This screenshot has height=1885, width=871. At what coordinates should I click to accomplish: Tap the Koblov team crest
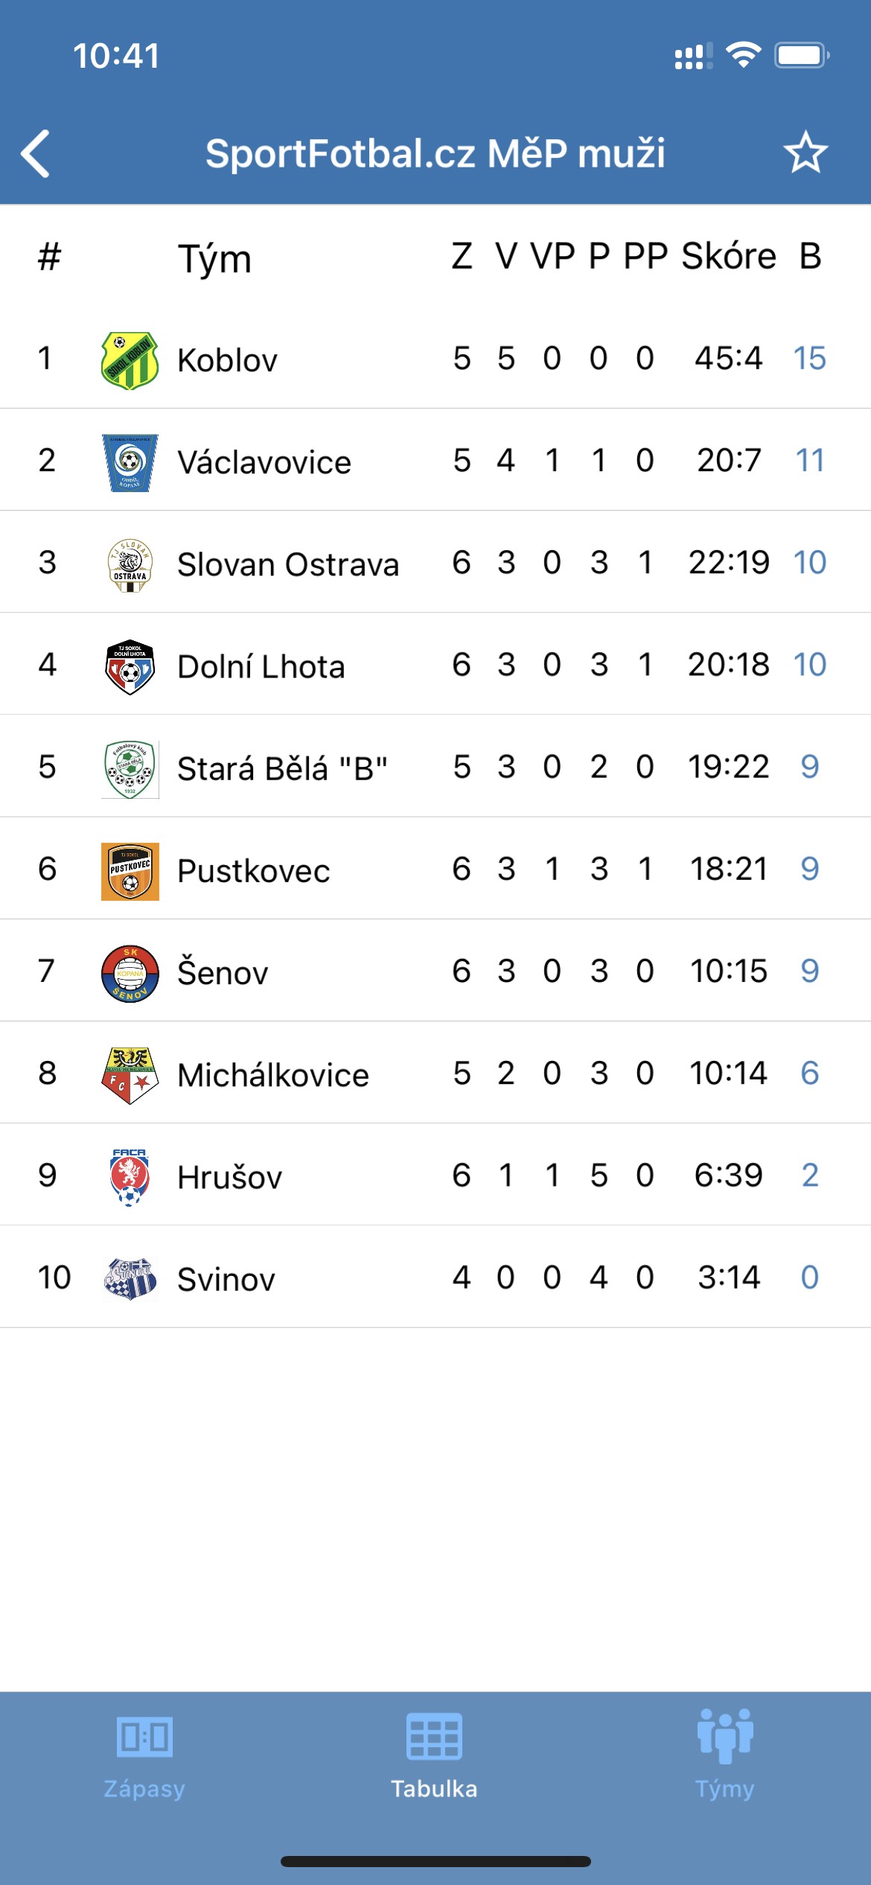point(130,360)
